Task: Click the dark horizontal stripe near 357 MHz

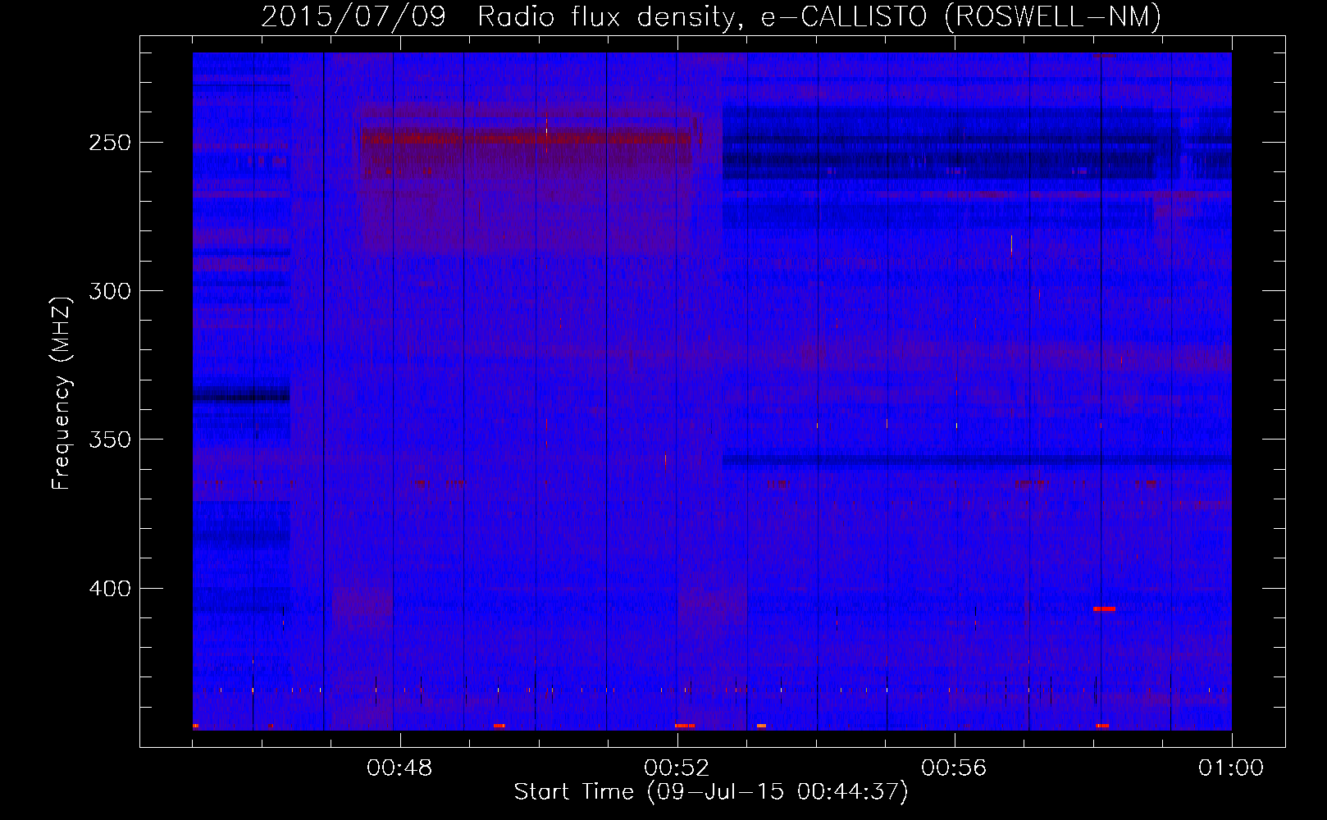Action: tap(977, 460)
